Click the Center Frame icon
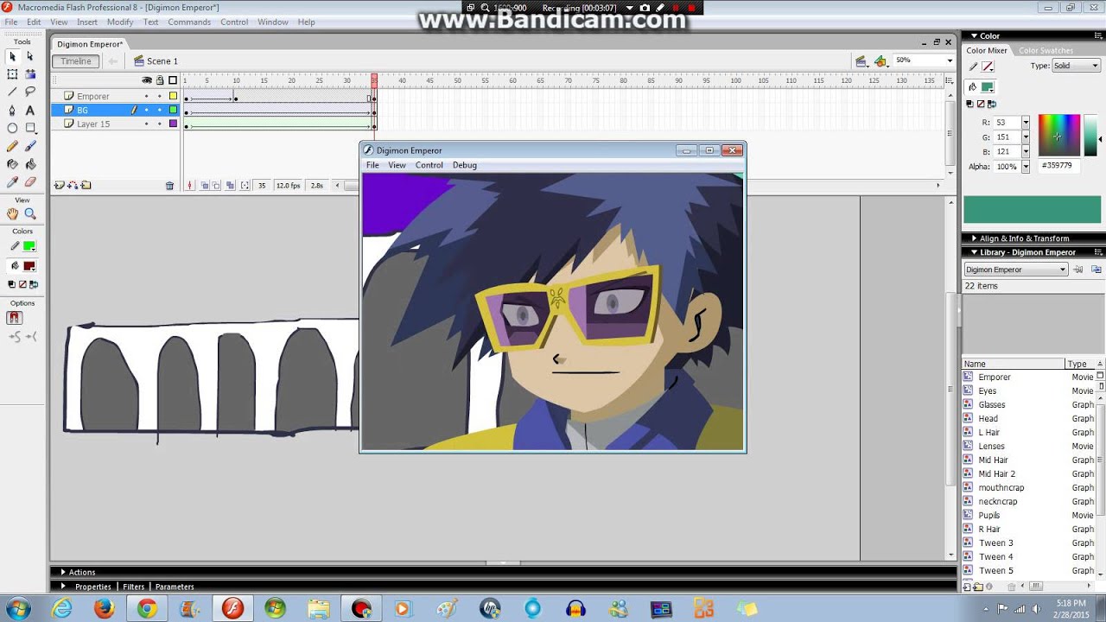This screenshot has width=1106, height=622. tap(190, 186)
